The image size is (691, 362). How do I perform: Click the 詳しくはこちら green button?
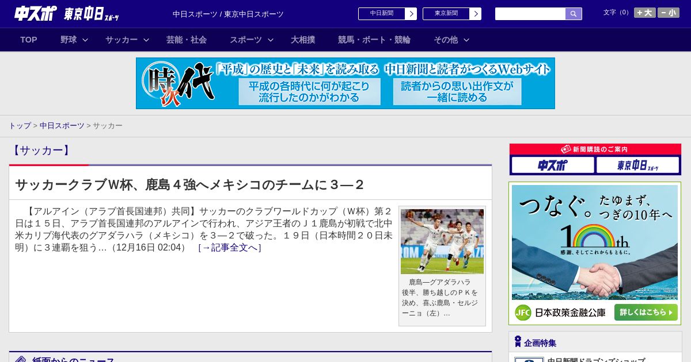click(x=646, y=313)
